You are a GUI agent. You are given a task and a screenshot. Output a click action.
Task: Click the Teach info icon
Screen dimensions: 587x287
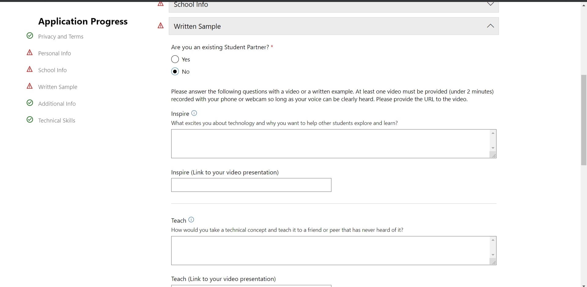(191, 220)
